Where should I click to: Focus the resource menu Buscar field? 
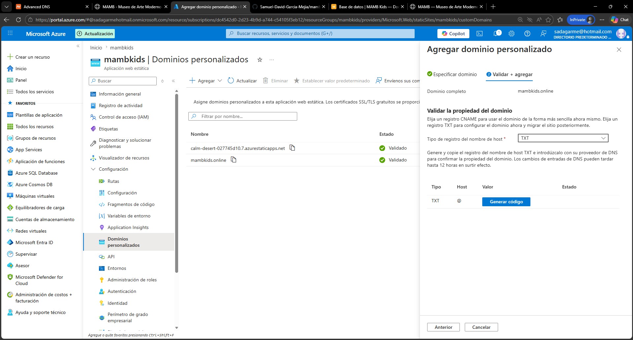coord(123,81)
